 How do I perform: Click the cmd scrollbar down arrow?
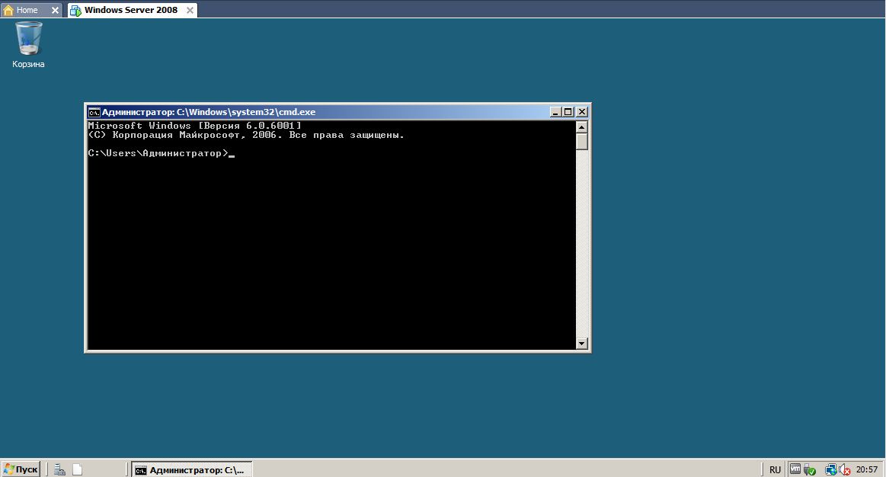(581, 344)
